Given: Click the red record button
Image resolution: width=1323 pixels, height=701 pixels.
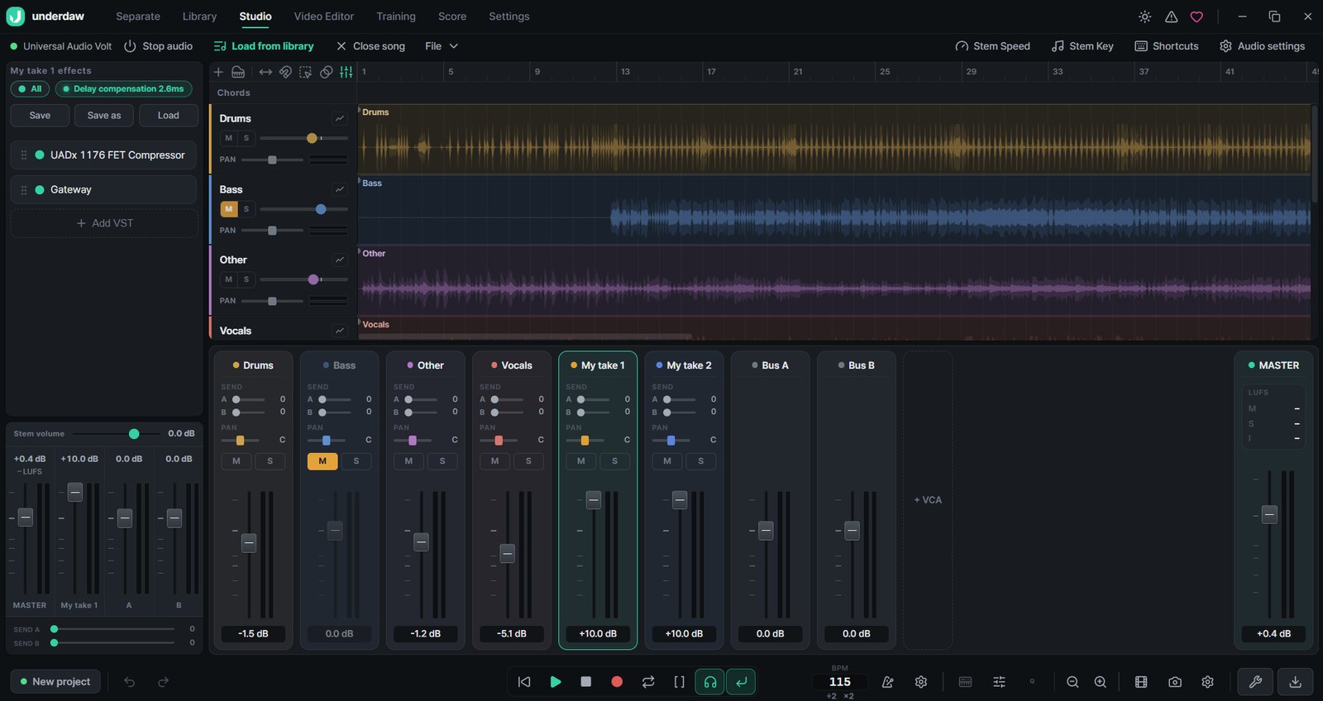Looking at the screenshot, I should (617, 682).
